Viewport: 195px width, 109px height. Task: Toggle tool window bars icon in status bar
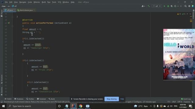click(x=2, y=102)
